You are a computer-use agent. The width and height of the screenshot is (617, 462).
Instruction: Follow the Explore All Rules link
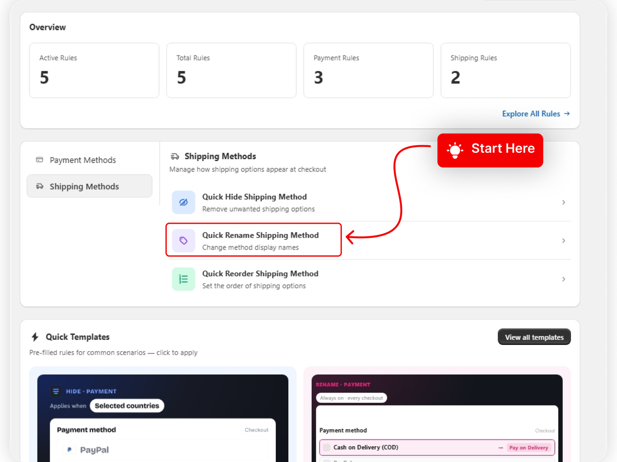tap(536, 114)
